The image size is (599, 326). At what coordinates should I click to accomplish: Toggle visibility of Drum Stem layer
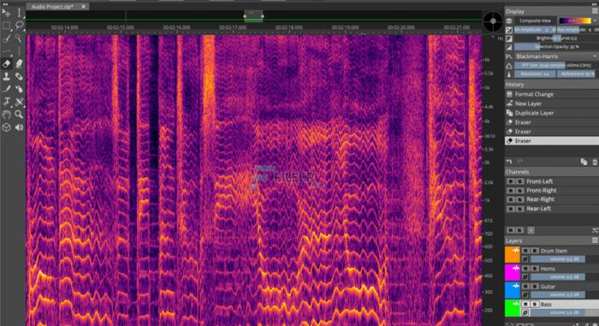(x=526, y=250)
